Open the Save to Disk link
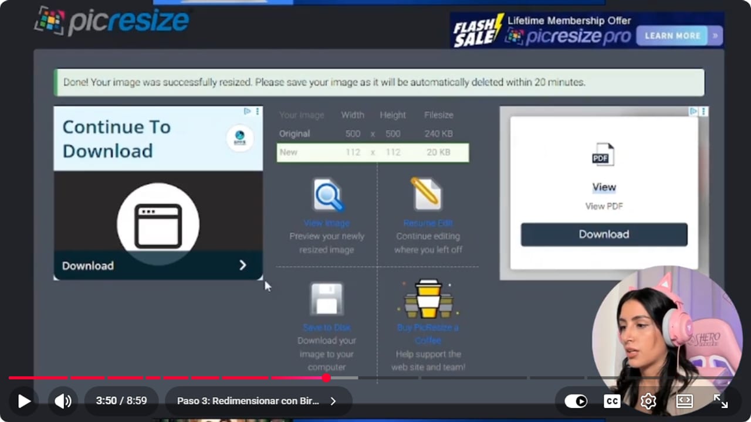 pos(327,328)
